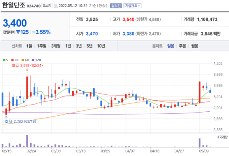
Task: Click the tall red candle at 02/24
Action: (x=27, y=87)
